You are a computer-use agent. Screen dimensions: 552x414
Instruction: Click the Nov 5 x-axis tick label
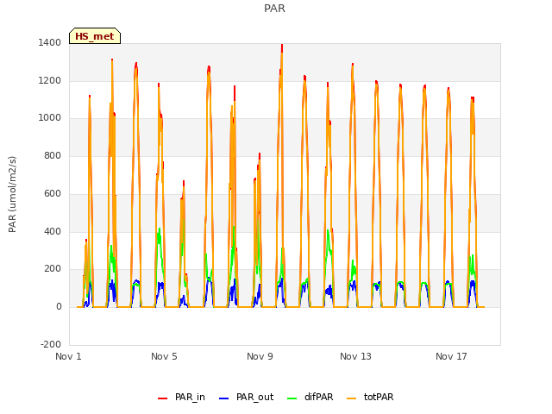(x=164, y=356)
